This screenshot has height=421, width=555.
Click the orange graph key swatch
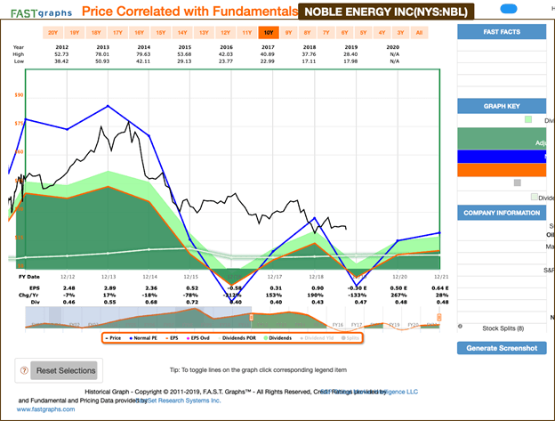click(x=502, y=170)
